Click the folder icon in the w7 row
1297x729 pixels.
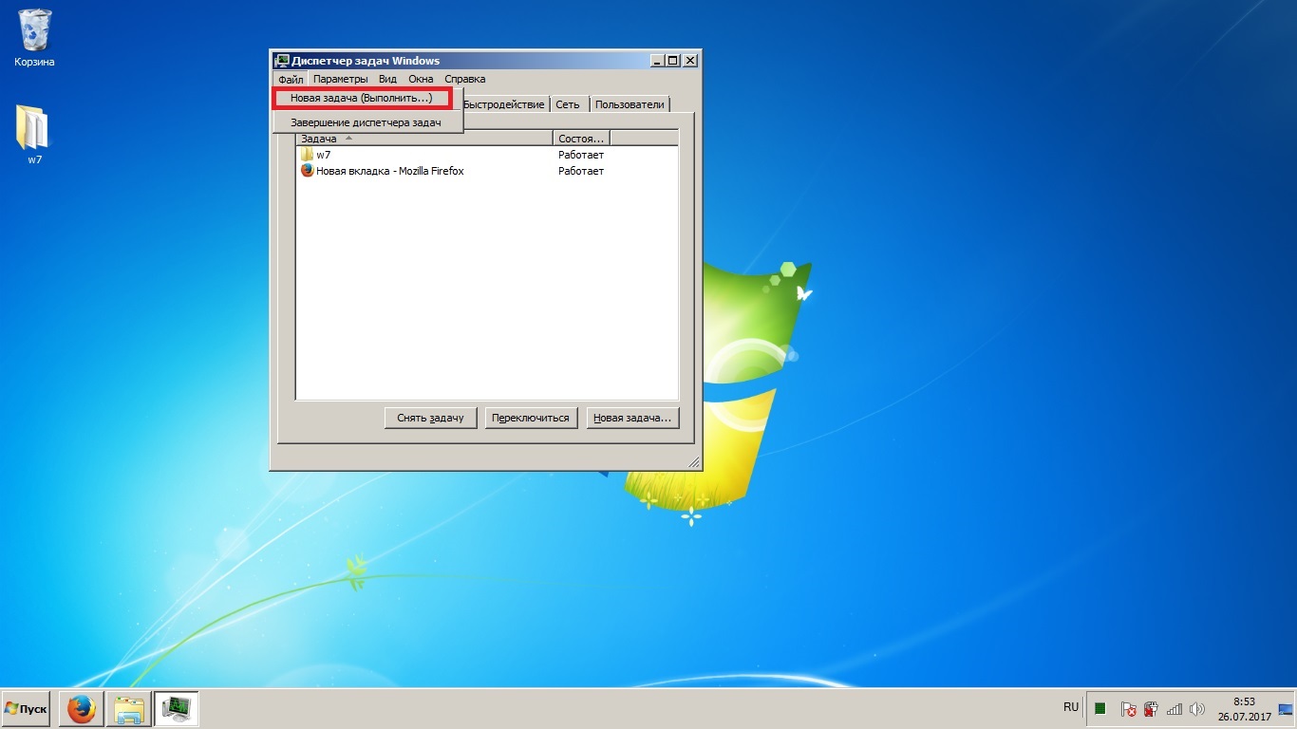(x=307, y=155)
